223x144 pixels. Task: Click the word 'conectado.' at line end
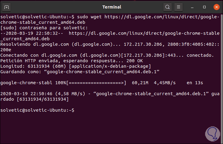point(200,55)
